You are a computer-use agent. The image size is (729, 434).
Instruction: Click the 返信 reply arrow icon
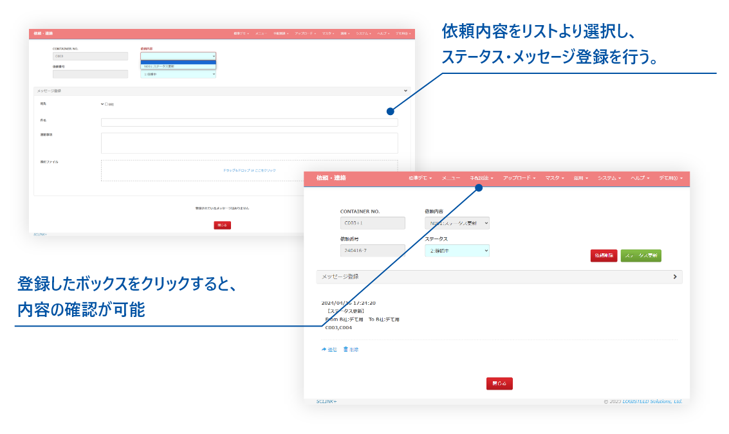coord(324,350)
